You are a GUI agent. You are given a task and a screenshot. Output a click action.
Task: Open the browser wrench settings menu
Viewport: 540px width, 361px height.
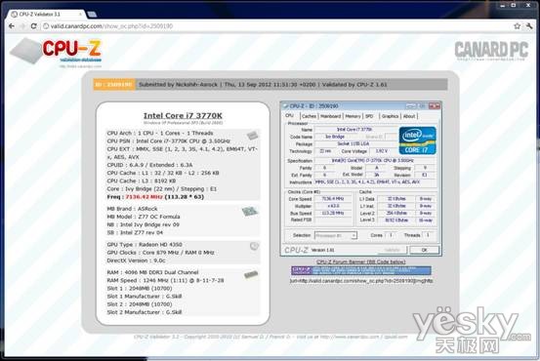coord(529,26)
